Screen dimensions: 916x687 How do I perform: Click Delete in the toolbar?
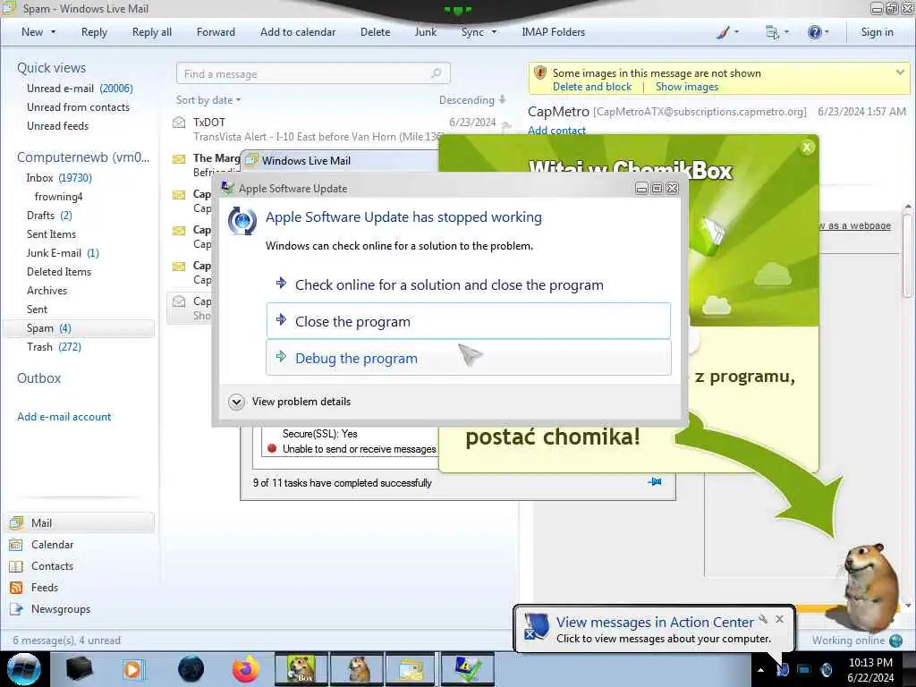(375, 32)
